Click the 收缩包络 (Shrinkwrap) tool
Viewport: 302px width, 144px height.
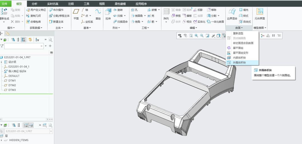33,22
